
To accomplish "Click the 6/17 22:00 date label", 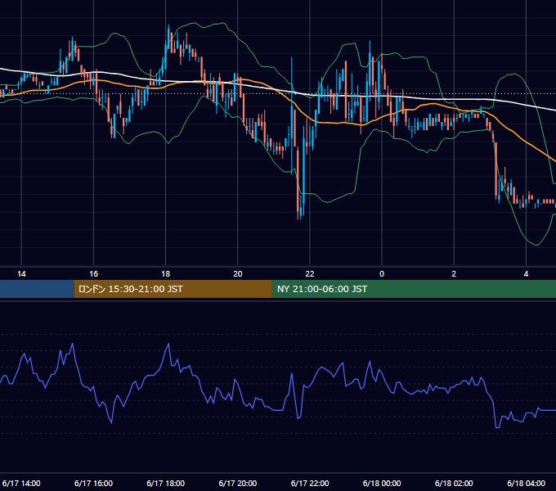I will coord(310,484).
